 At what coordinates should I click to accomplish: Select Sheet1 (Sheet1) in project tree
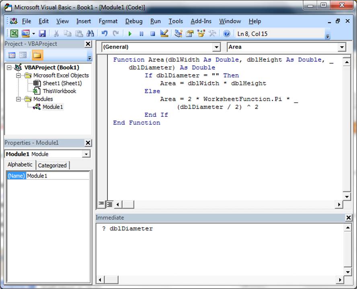(62, 83)
